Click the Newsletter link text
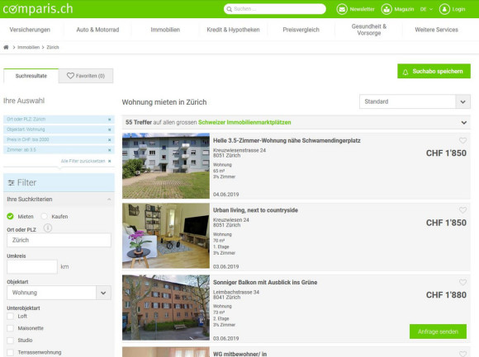 (x=363, y=9)
